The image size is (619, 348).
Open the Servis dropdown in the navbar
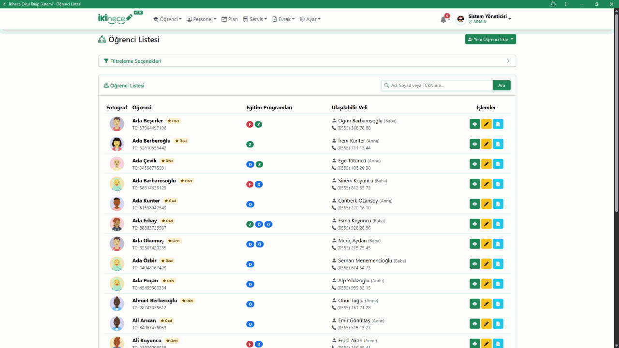255,19
